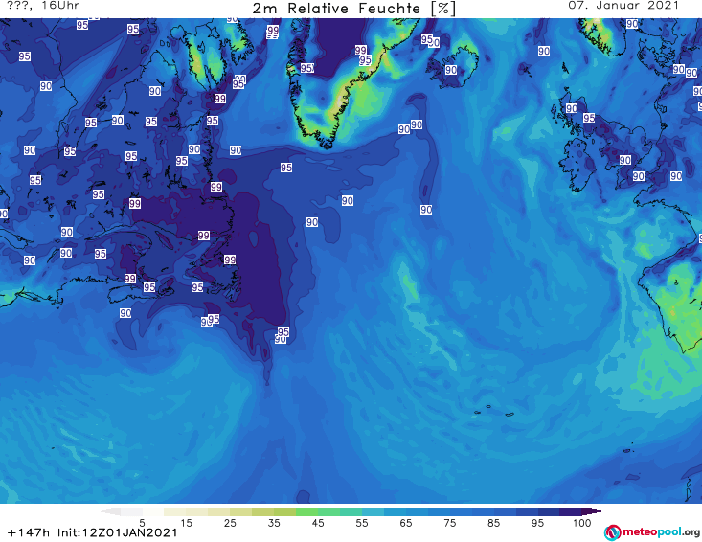Click the '95' value below the color scale bar
Viewport: 702px width, 542px height.
click(537, 523)
